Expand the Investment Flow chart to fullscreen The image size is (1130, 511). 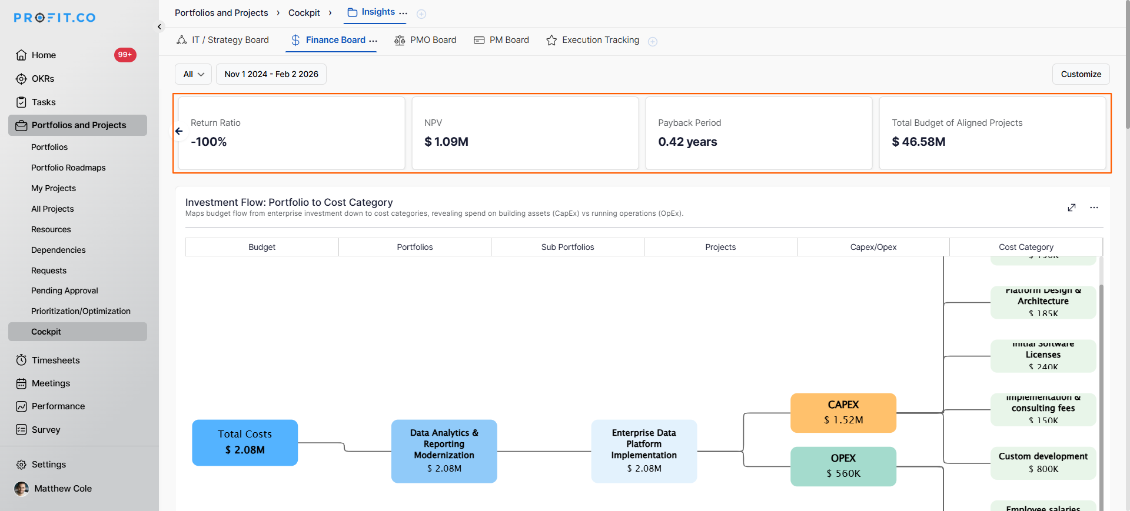point(1072,208)
